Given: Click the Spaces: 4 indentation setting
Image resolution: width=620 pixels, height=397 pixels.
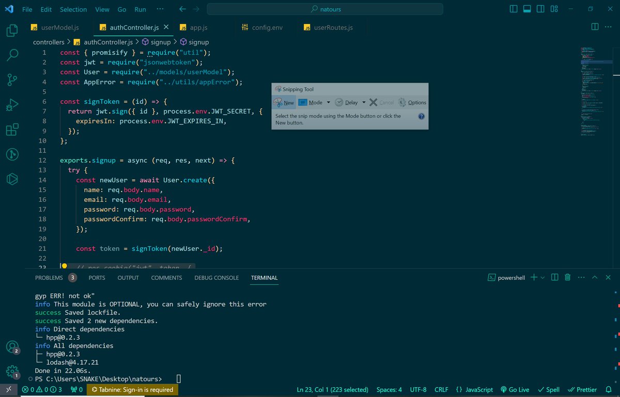Looking at the screenshot, I should pos(389,390).
